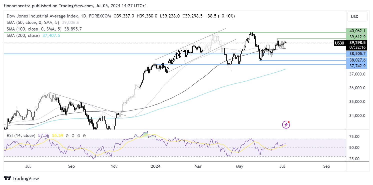Screen dimensions: 373x185
Task: Click the green 39,612.9 price label
Action: (x=357, y=36)
